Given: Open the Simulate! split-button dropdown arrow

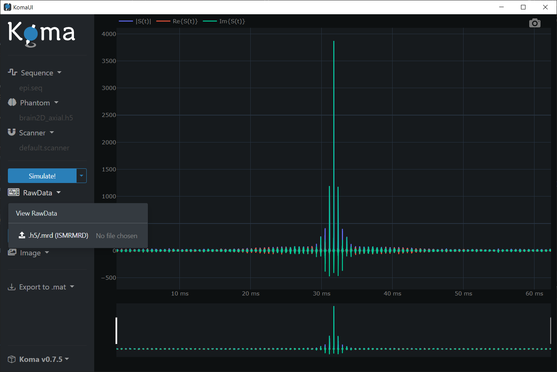Looking at the screenshot, I should click(81, 176).
